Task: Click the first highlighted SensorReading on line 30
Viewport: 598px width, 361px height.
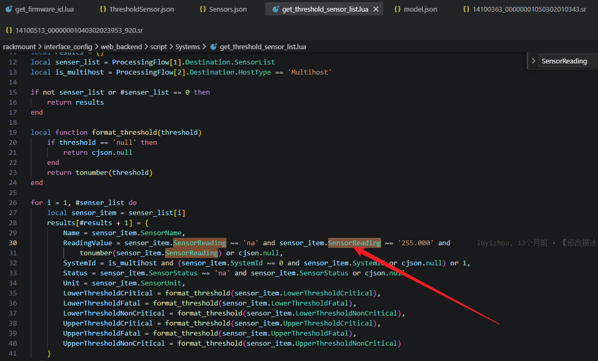Action: (200, 243)
